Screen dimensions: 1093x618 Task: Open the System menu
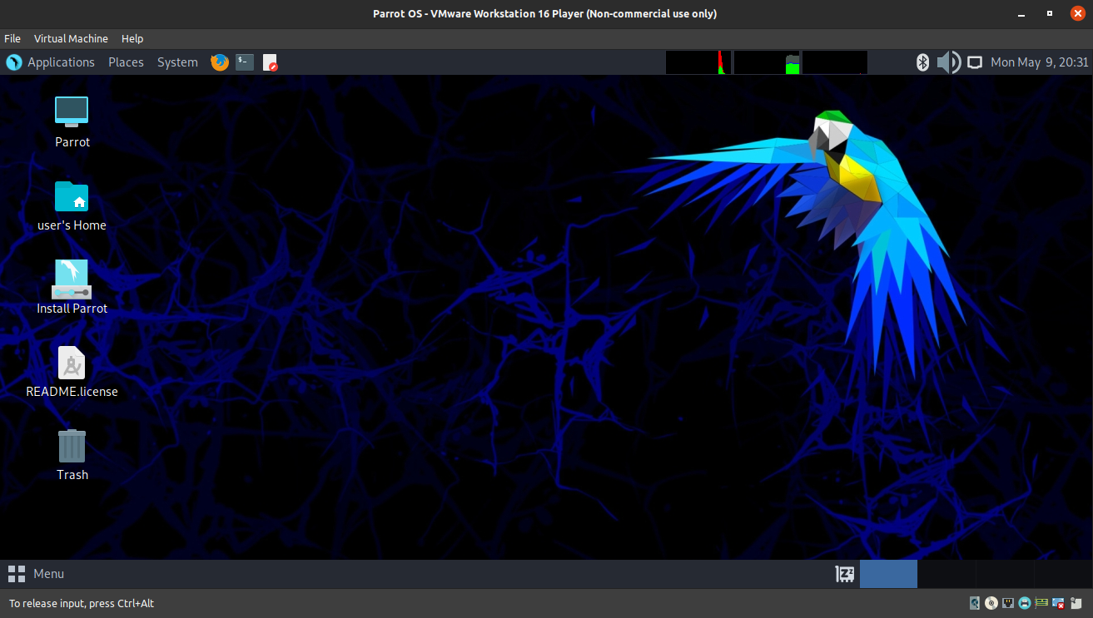click(x=177, y=62)
